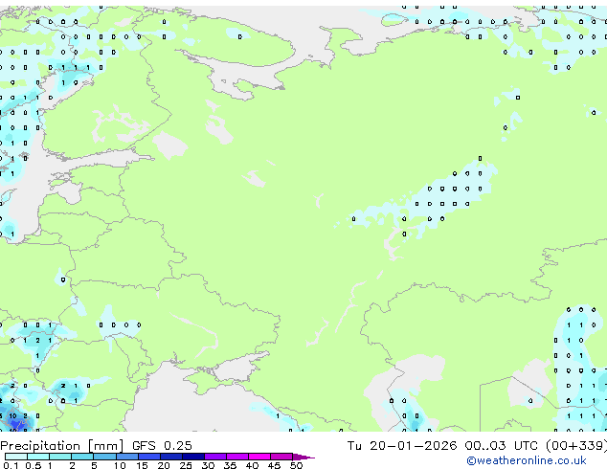Click the '15' legend scale label
The height and width of the screenshot is (469, 607).
tap(142, 465)
